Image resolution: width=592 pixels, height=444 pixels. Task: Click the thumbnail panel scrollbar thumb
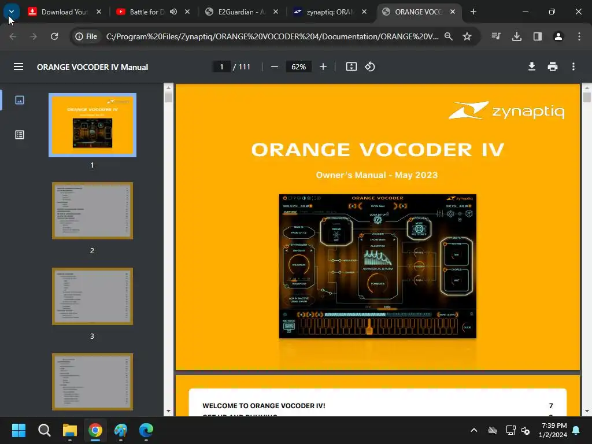click(168, 97)
